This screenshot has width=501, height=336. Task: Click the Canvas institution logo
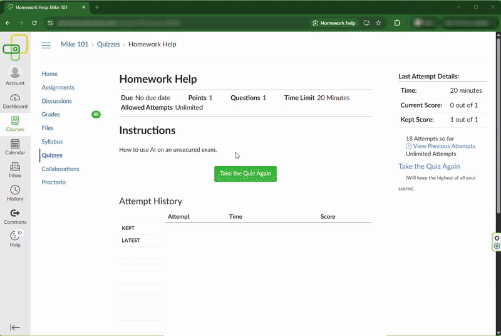(x=15, y=47)
